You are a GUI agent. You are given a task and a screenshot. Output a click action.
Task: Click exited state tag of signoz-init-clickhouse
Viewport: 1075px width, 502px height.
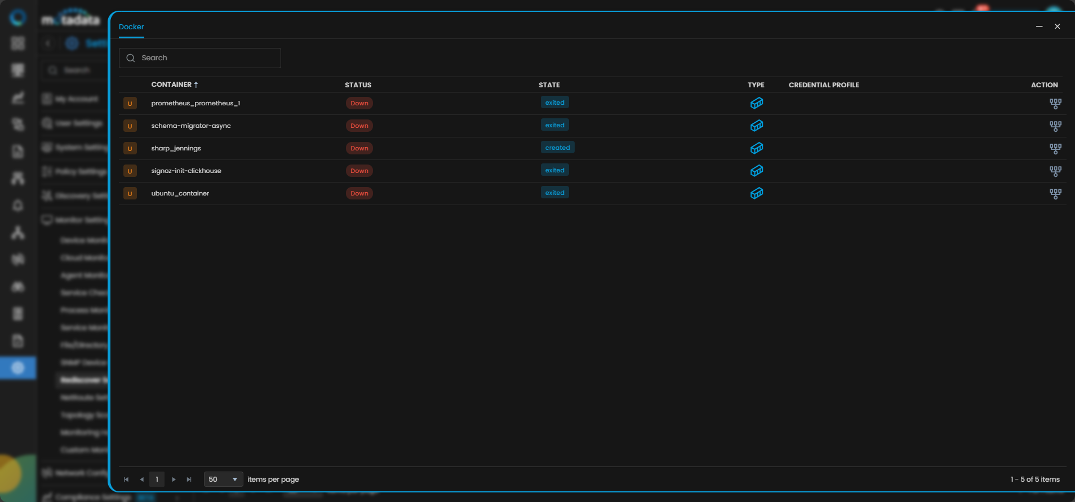point(555,170)
